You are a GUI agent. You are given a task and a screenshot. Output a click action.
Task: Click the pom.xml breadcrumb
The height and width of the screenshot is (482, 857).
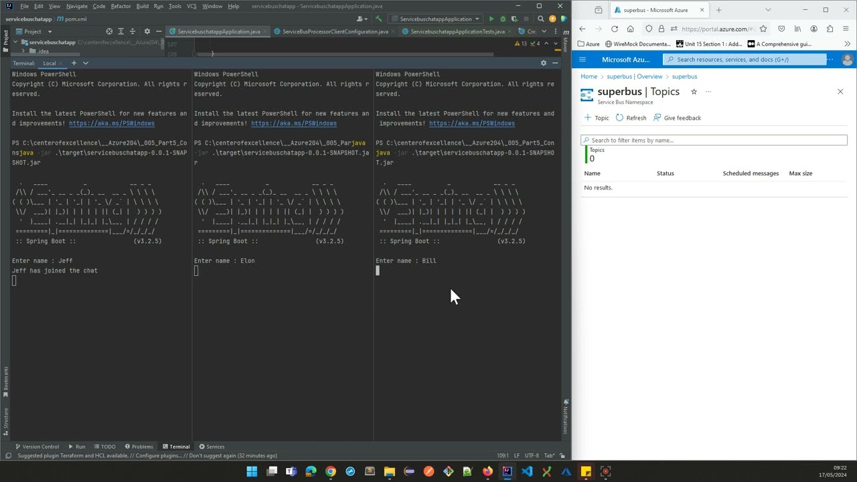click(x=72, y=19)
